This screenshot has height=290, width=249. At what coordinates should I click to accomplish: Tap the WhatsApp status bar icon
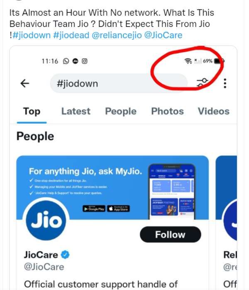click(x=66, y=61)
